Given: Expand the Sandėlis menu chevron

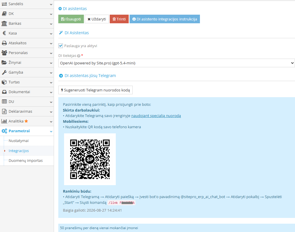Looking at the screenshot, I should pos(51,4).
